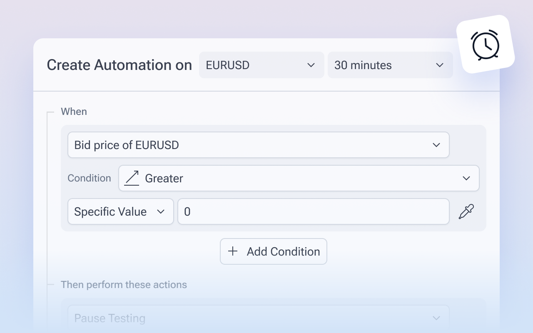The width and height of the screenshot is (533, 333).
Task: Open the Greater condition dropdown
Action: click(x=299, y=178)
